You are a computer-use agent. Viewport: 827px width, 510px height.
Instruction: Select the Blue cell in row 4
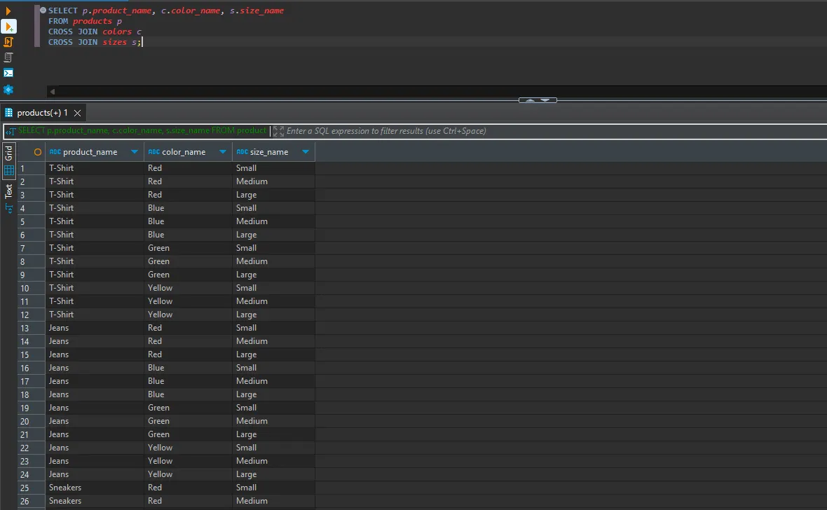pos(188,208)
